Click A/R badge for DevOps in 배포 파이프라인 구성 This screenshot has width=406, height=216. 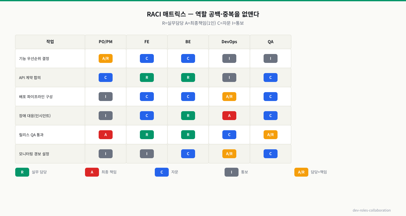tap(229, 97)
